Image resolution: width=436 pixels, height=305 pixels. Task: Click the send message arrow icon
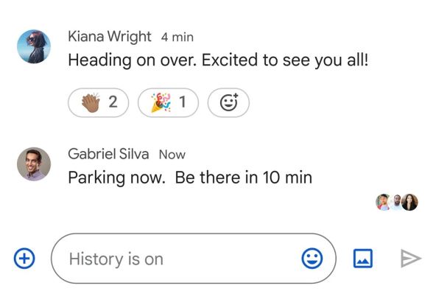click(x=411, y=259)
